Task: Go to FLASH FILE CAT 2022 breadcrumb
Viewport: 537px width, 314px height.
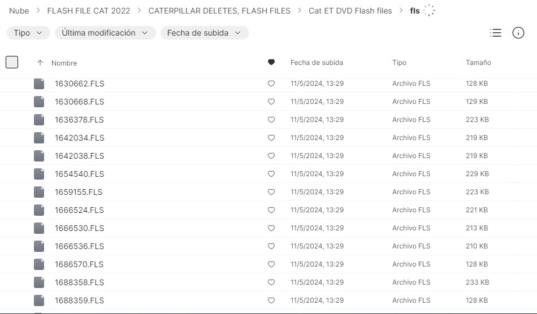Action: (89, 11)
